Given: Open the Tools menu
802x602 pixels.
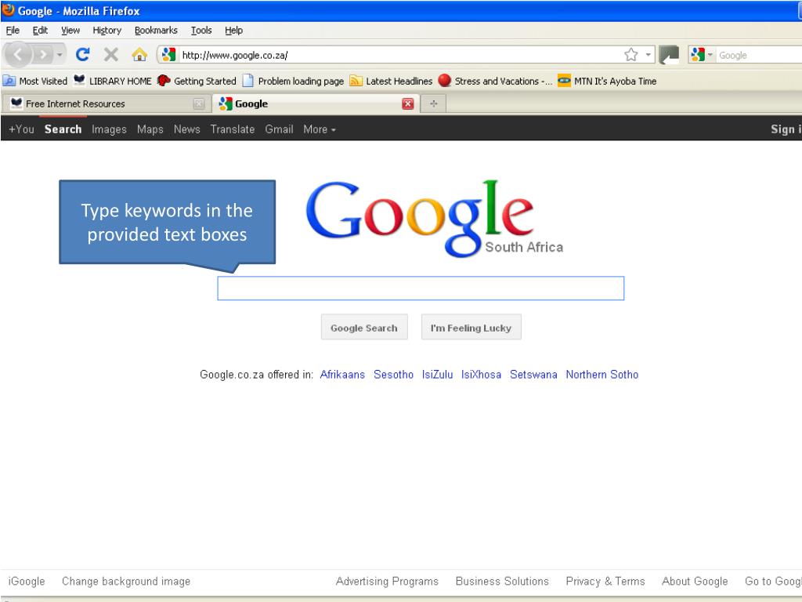Looking at the screenshot, I should [x=201, y=31].
